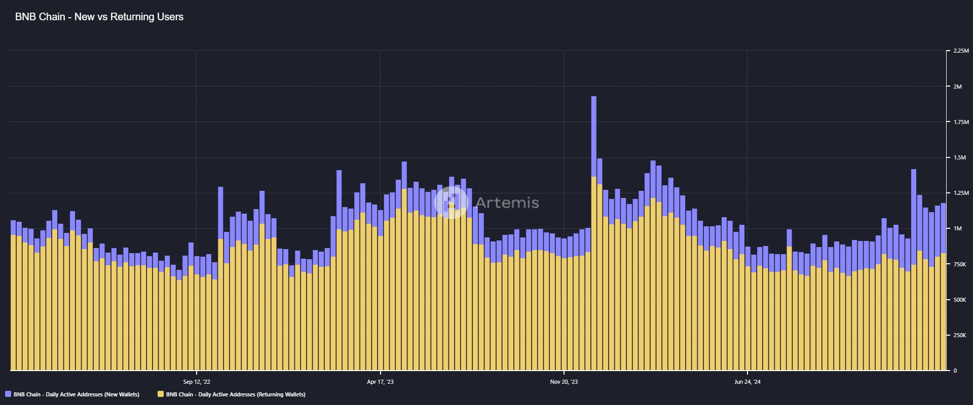
Task: Select the Sep 12, '22 x-axis label
Action: [x=197, y=382]
